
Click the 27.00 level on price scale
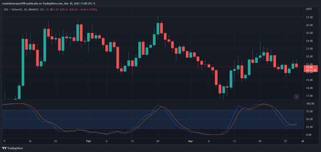click(x=309, y=17)
